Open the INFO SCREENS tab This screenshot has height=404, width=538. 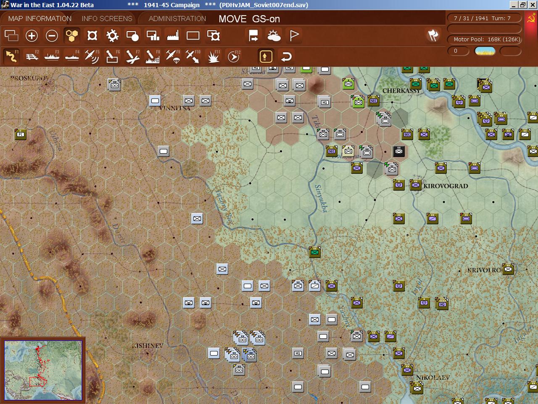(107, 19)
